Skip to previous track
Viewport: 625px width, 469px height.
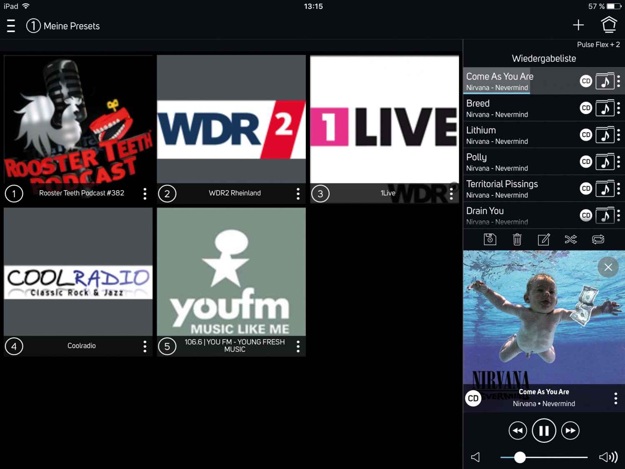tap(518, 431)
